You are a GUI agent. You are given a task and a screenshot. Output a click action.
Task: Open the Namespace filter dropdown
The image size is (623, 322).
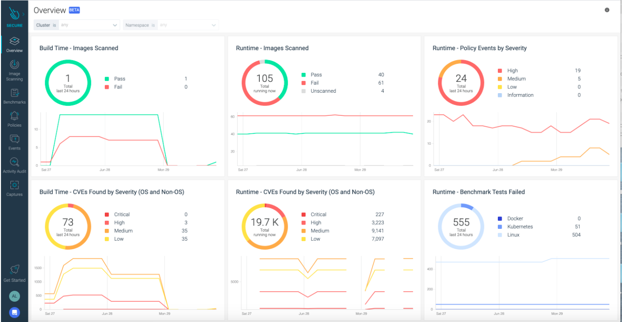tap(188, 25)
